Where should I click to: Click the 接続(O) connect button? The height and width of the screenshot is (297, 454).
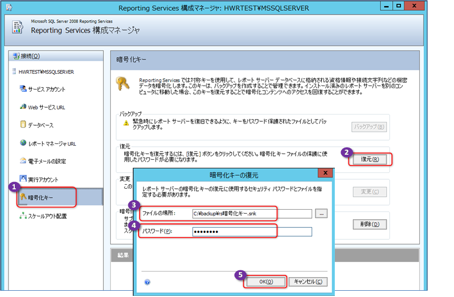[x=31, y=56]
